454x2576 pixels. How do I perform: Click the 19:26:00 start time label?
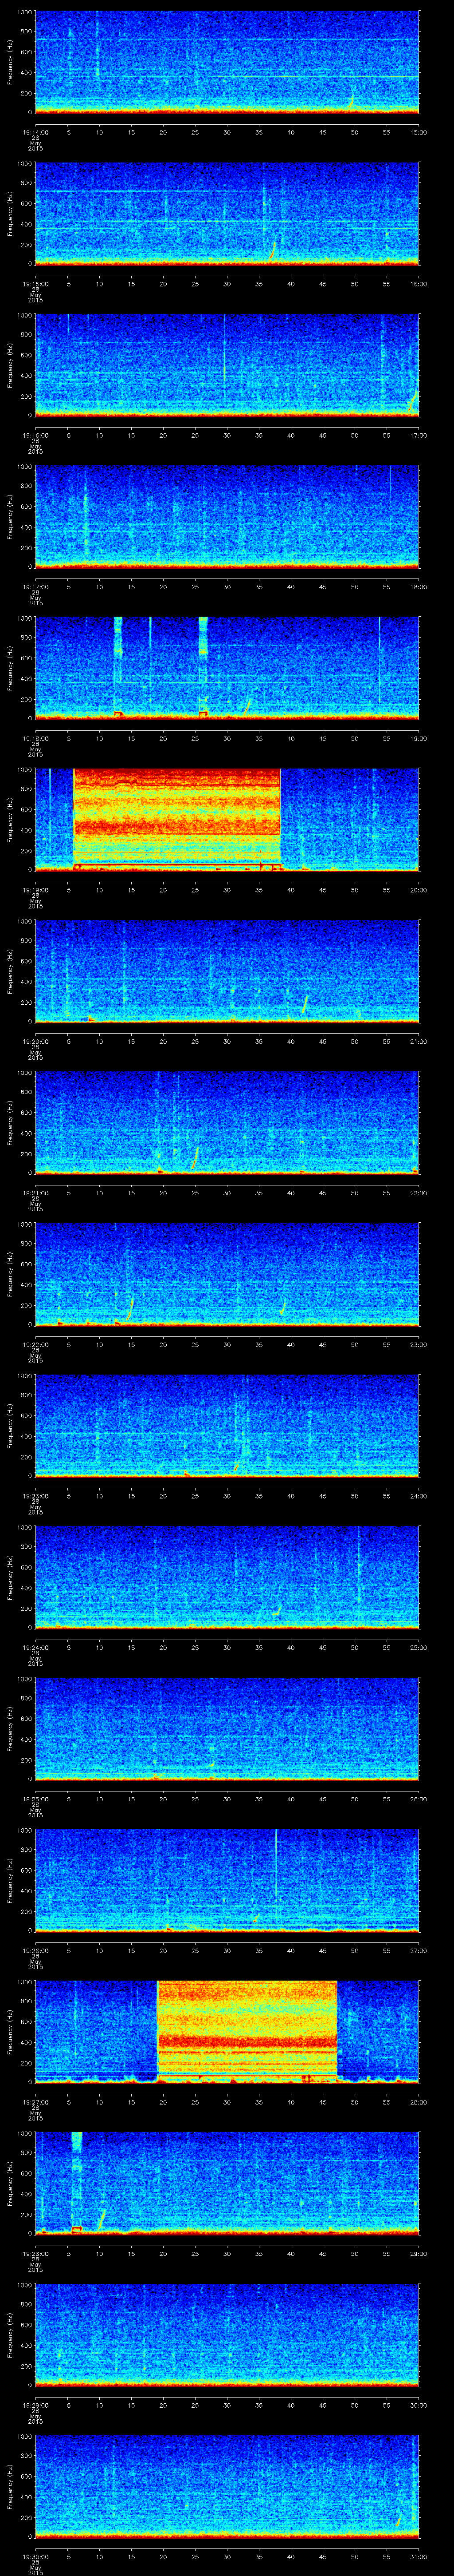35,1950
